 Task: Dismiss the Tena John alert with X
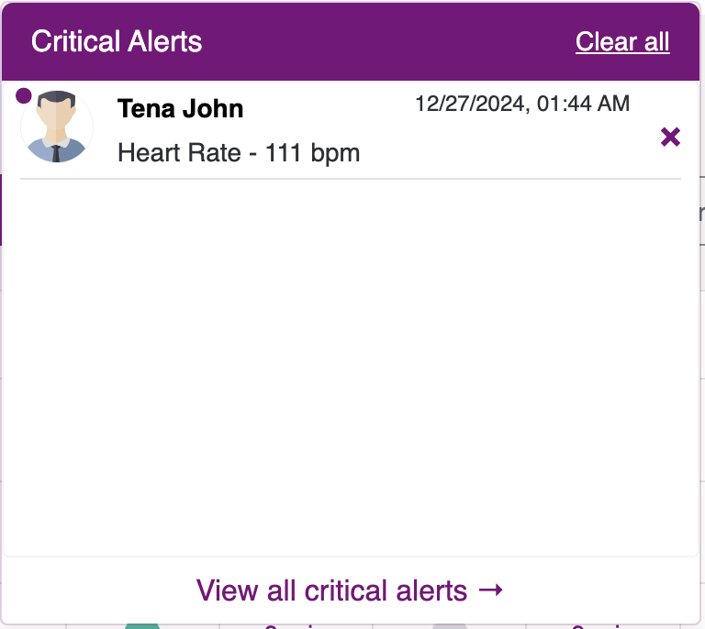[x=670, y=137]
